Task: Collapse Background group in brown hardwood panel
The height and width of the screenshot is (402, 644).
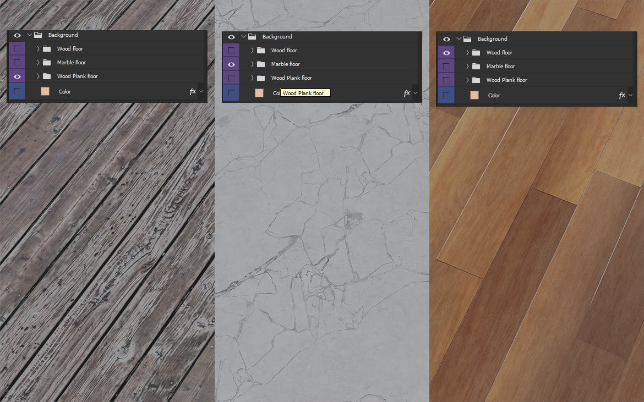Action: tap(459, 38)
